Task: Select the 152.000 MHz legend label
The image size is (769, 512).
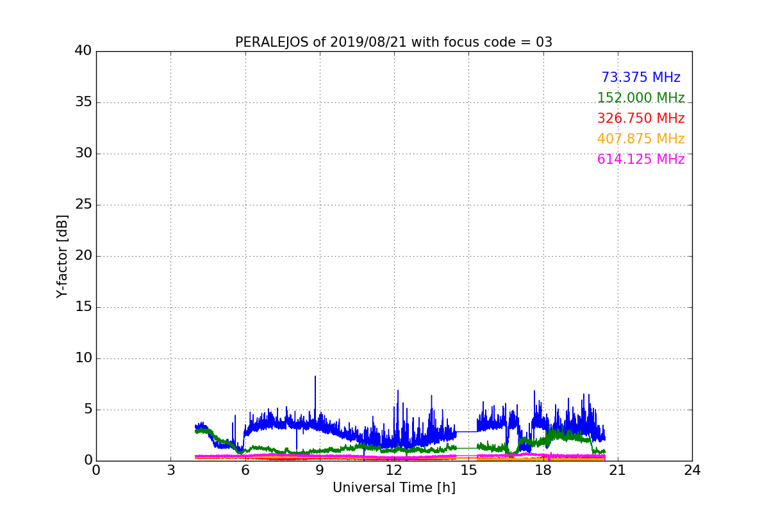Action: pos(641,98)
